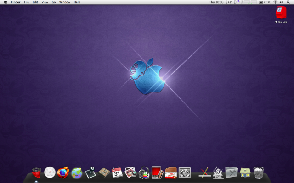
Task: Open the yellow house Home folder in Dock
Action: (245, 173)
